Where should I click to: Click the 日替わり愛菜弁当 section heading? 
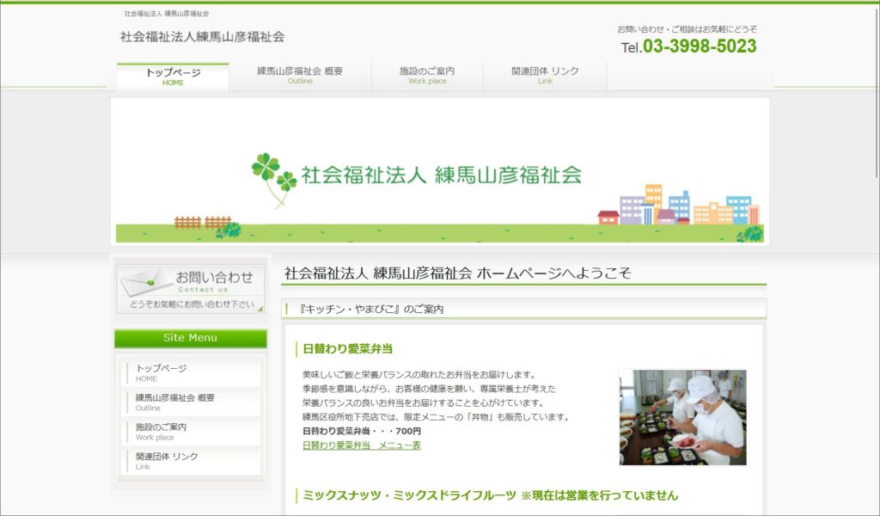coord(348,349)
